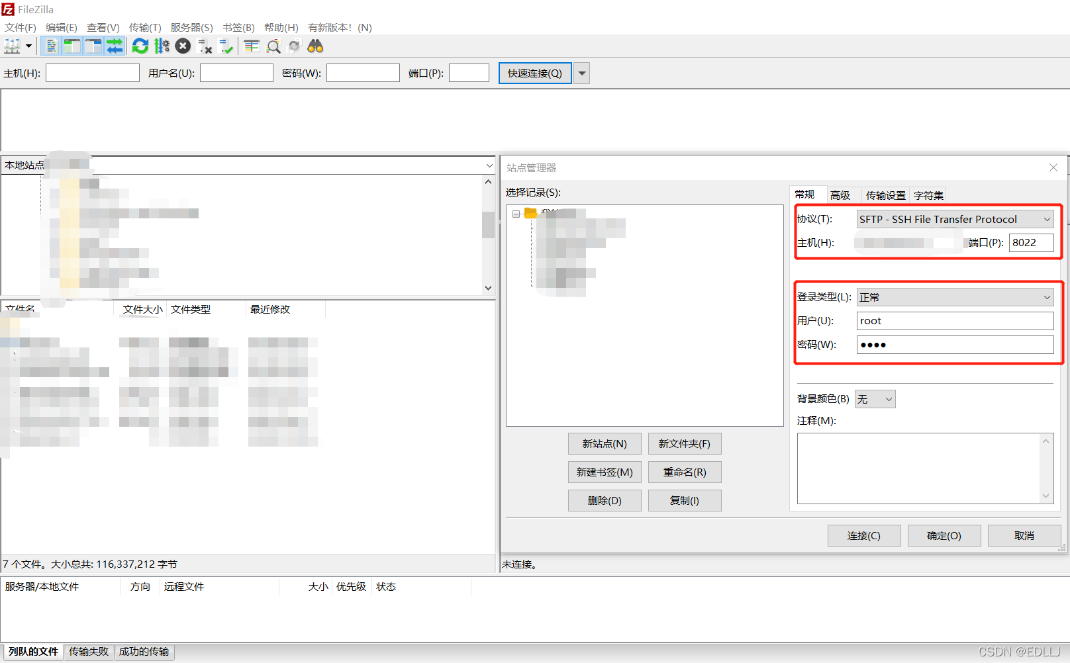The height and width of the screenshot is (663, 1070).
Task: Click the 新建书签(M) button
Action: click(x=605, y=472)
